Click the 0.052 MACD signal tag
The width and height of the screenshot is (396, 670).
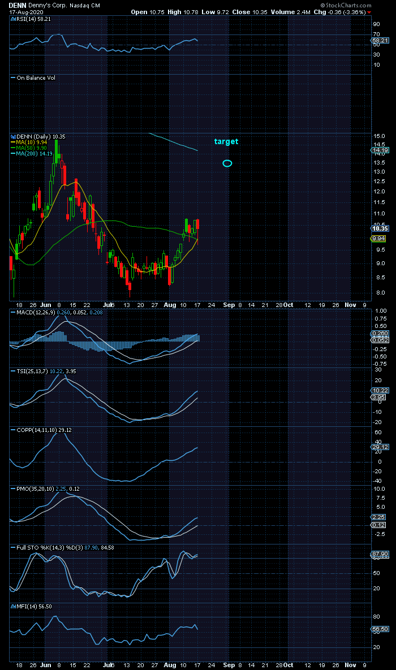[381, 340]
